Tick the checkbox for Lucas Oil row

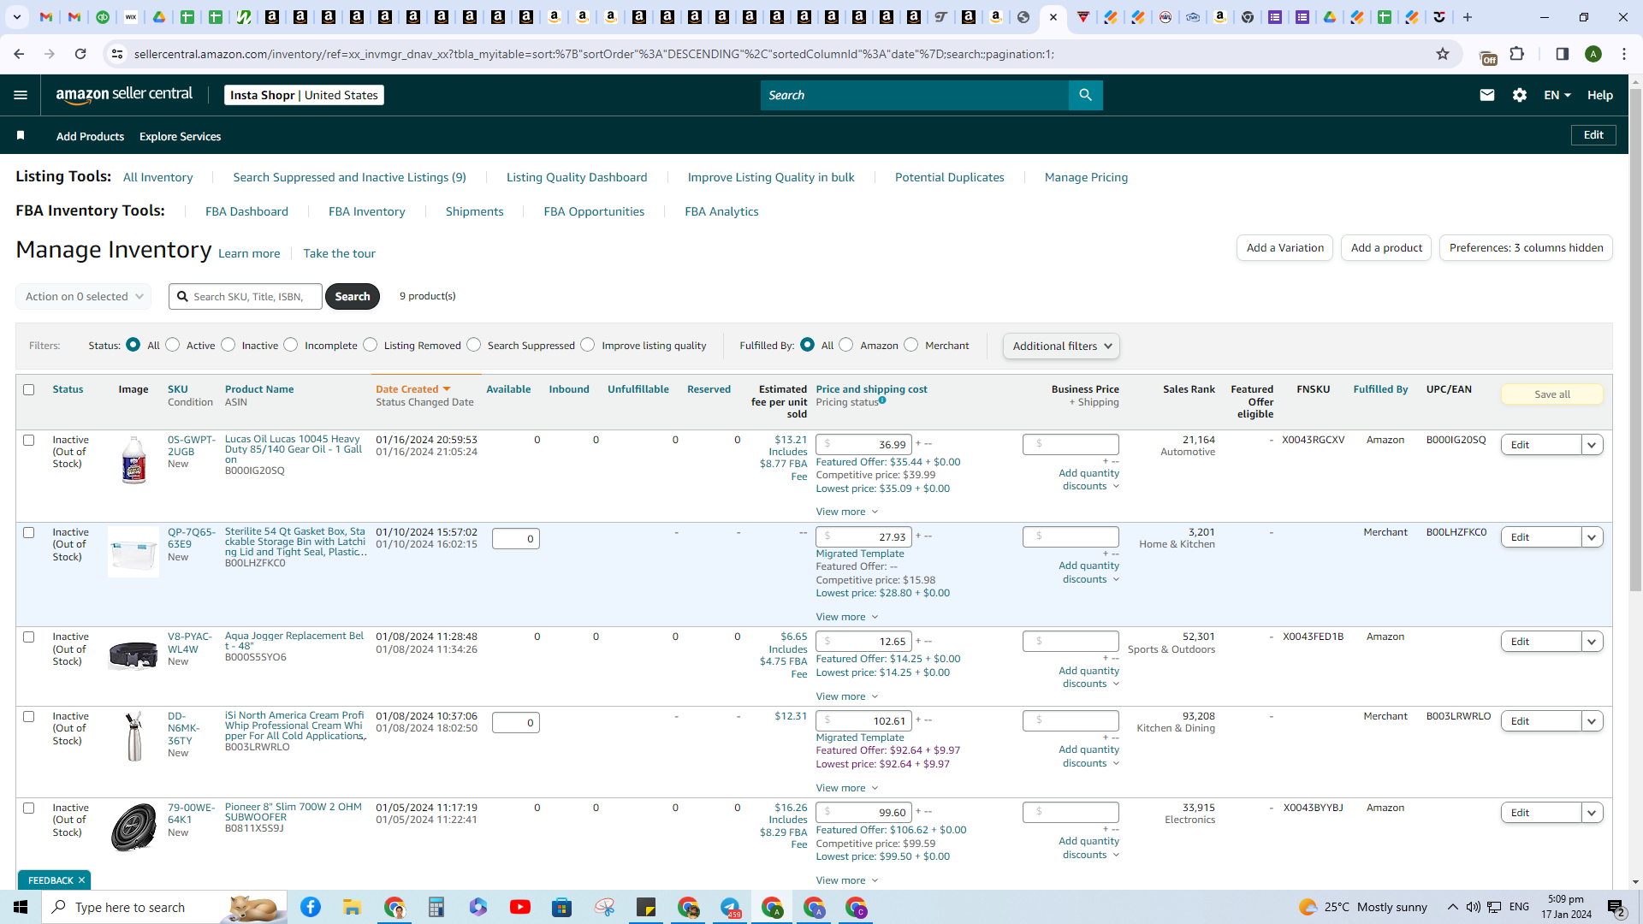click(29, 440)
